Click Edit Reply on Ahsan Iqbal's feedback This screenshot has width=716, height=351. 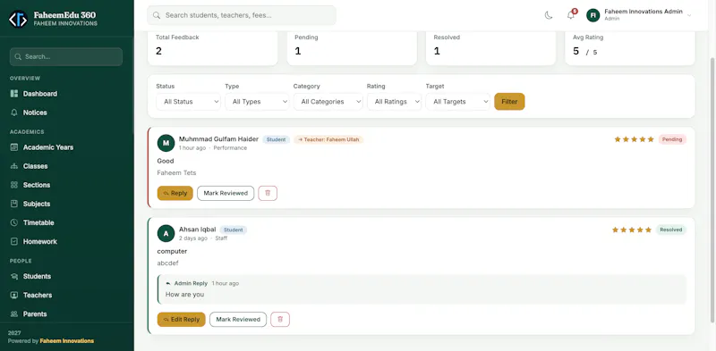(x=182, y=320)
